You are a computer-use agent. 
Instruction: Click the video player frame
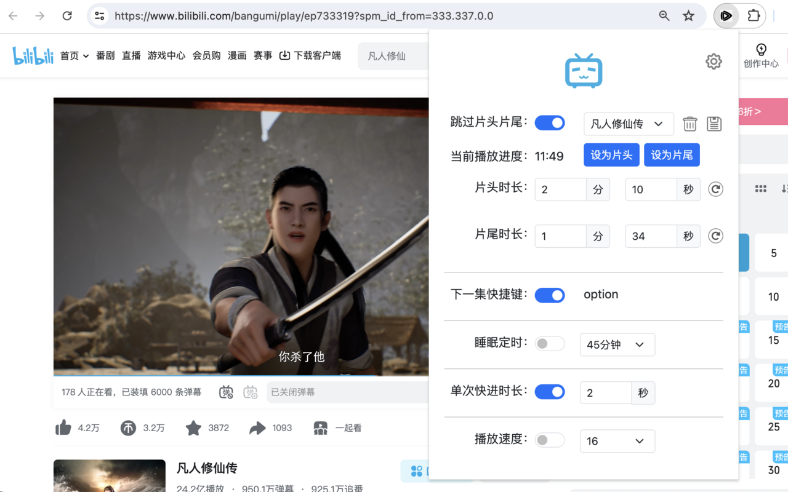click(241, 236)
